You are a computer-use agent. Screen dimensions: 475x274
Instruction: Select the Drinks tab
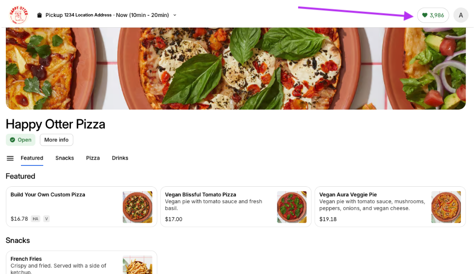pyautogui.click(x=120, y=158)
